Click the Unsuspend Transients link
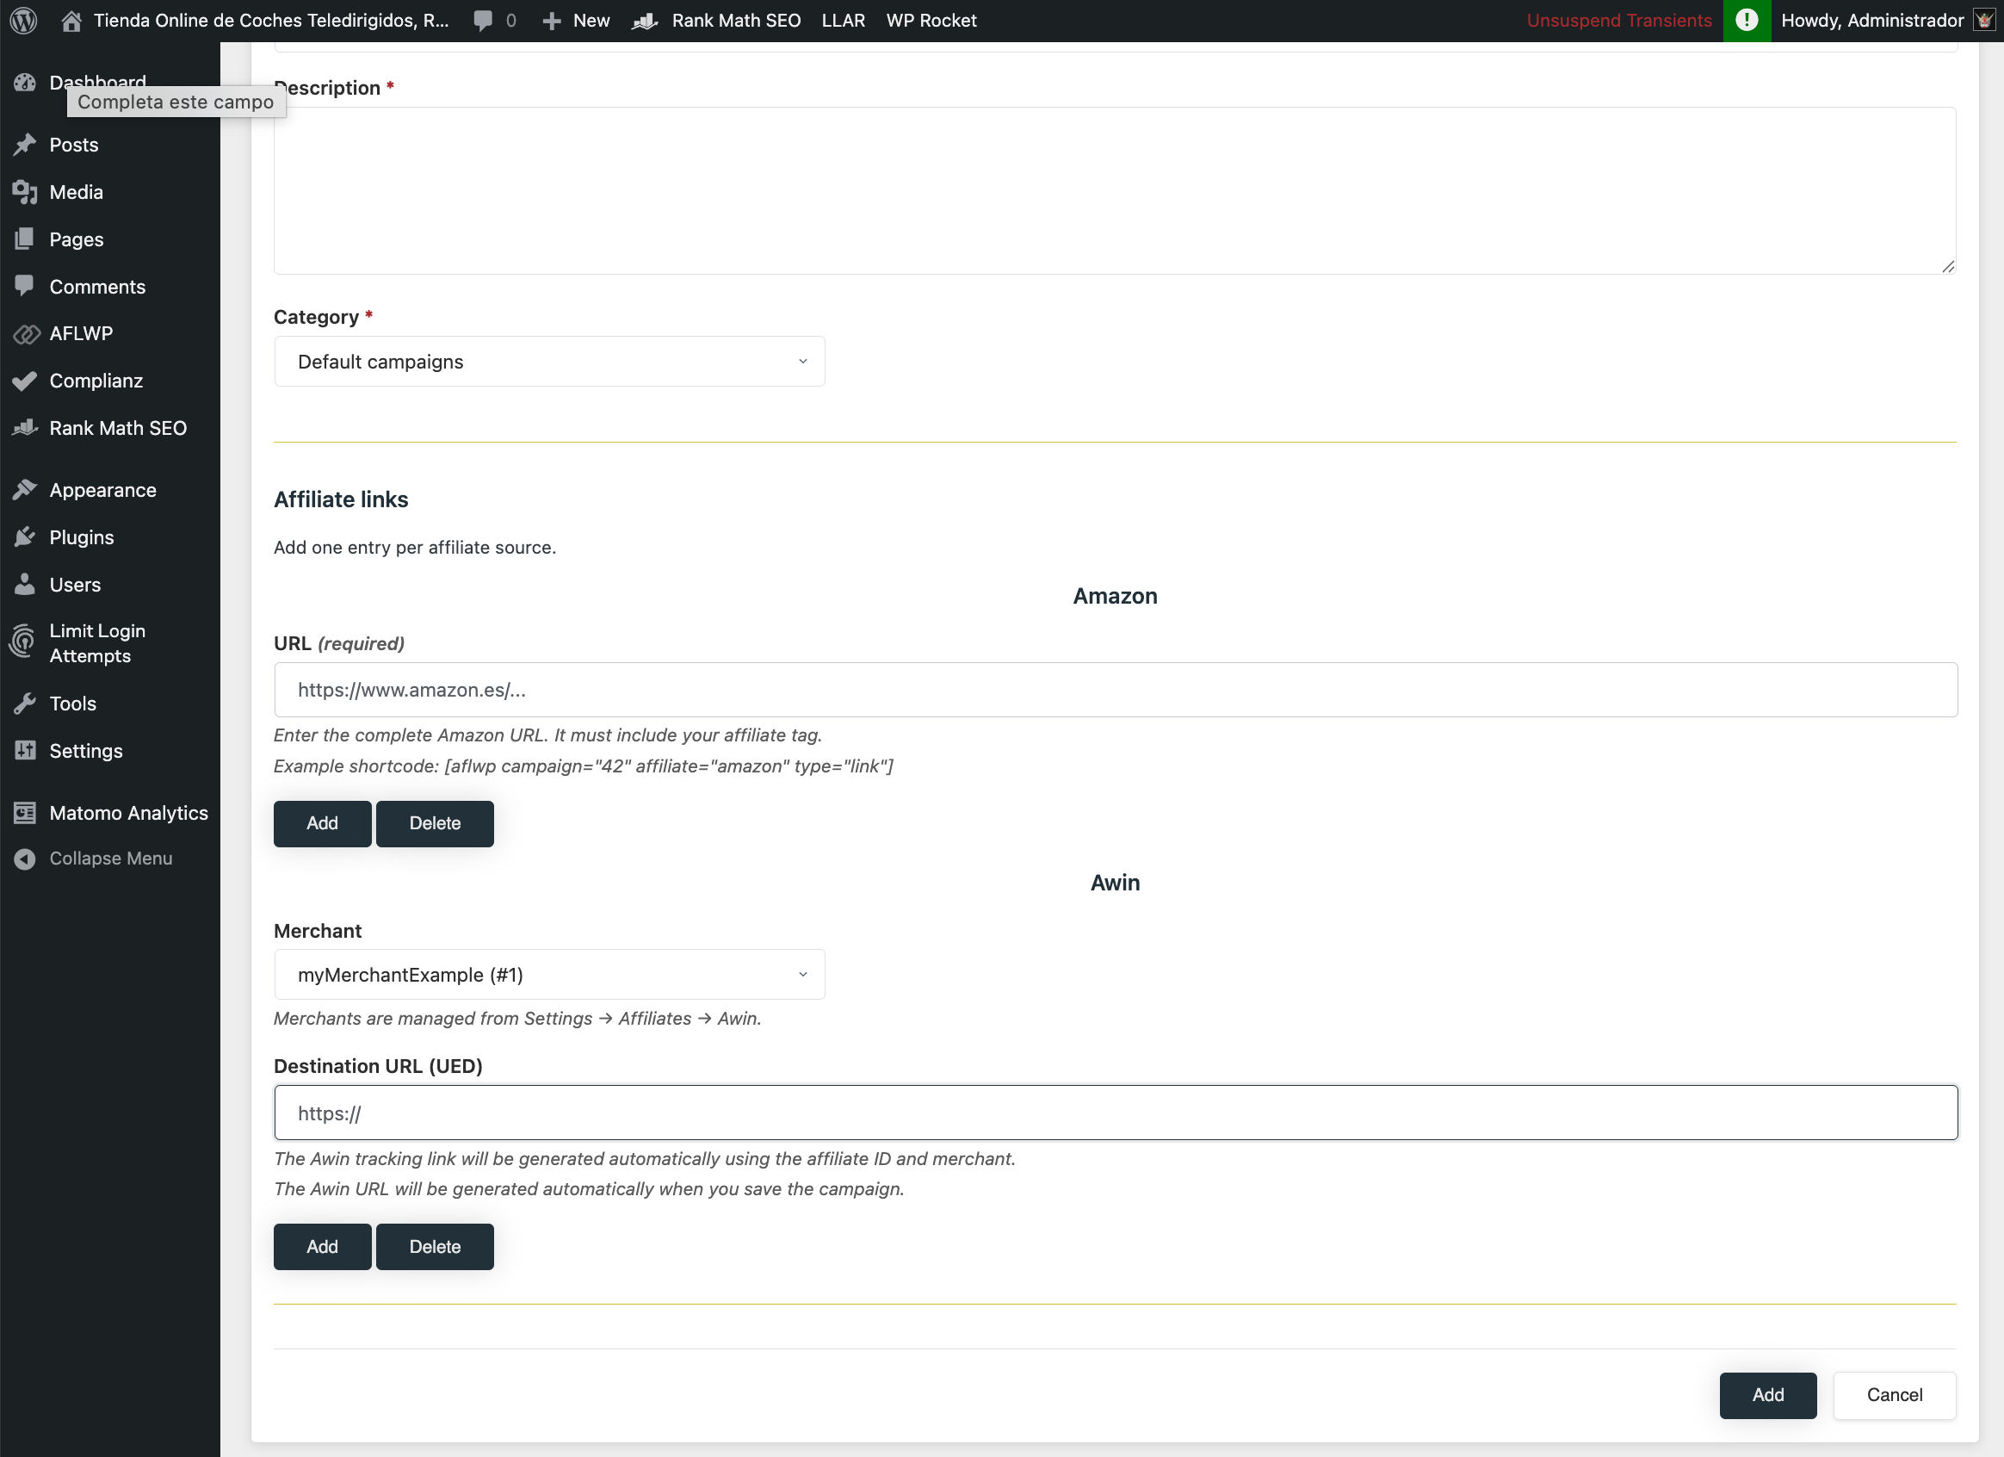The height and width of the screenshot is (1457, 2004). pos(1618,20)
